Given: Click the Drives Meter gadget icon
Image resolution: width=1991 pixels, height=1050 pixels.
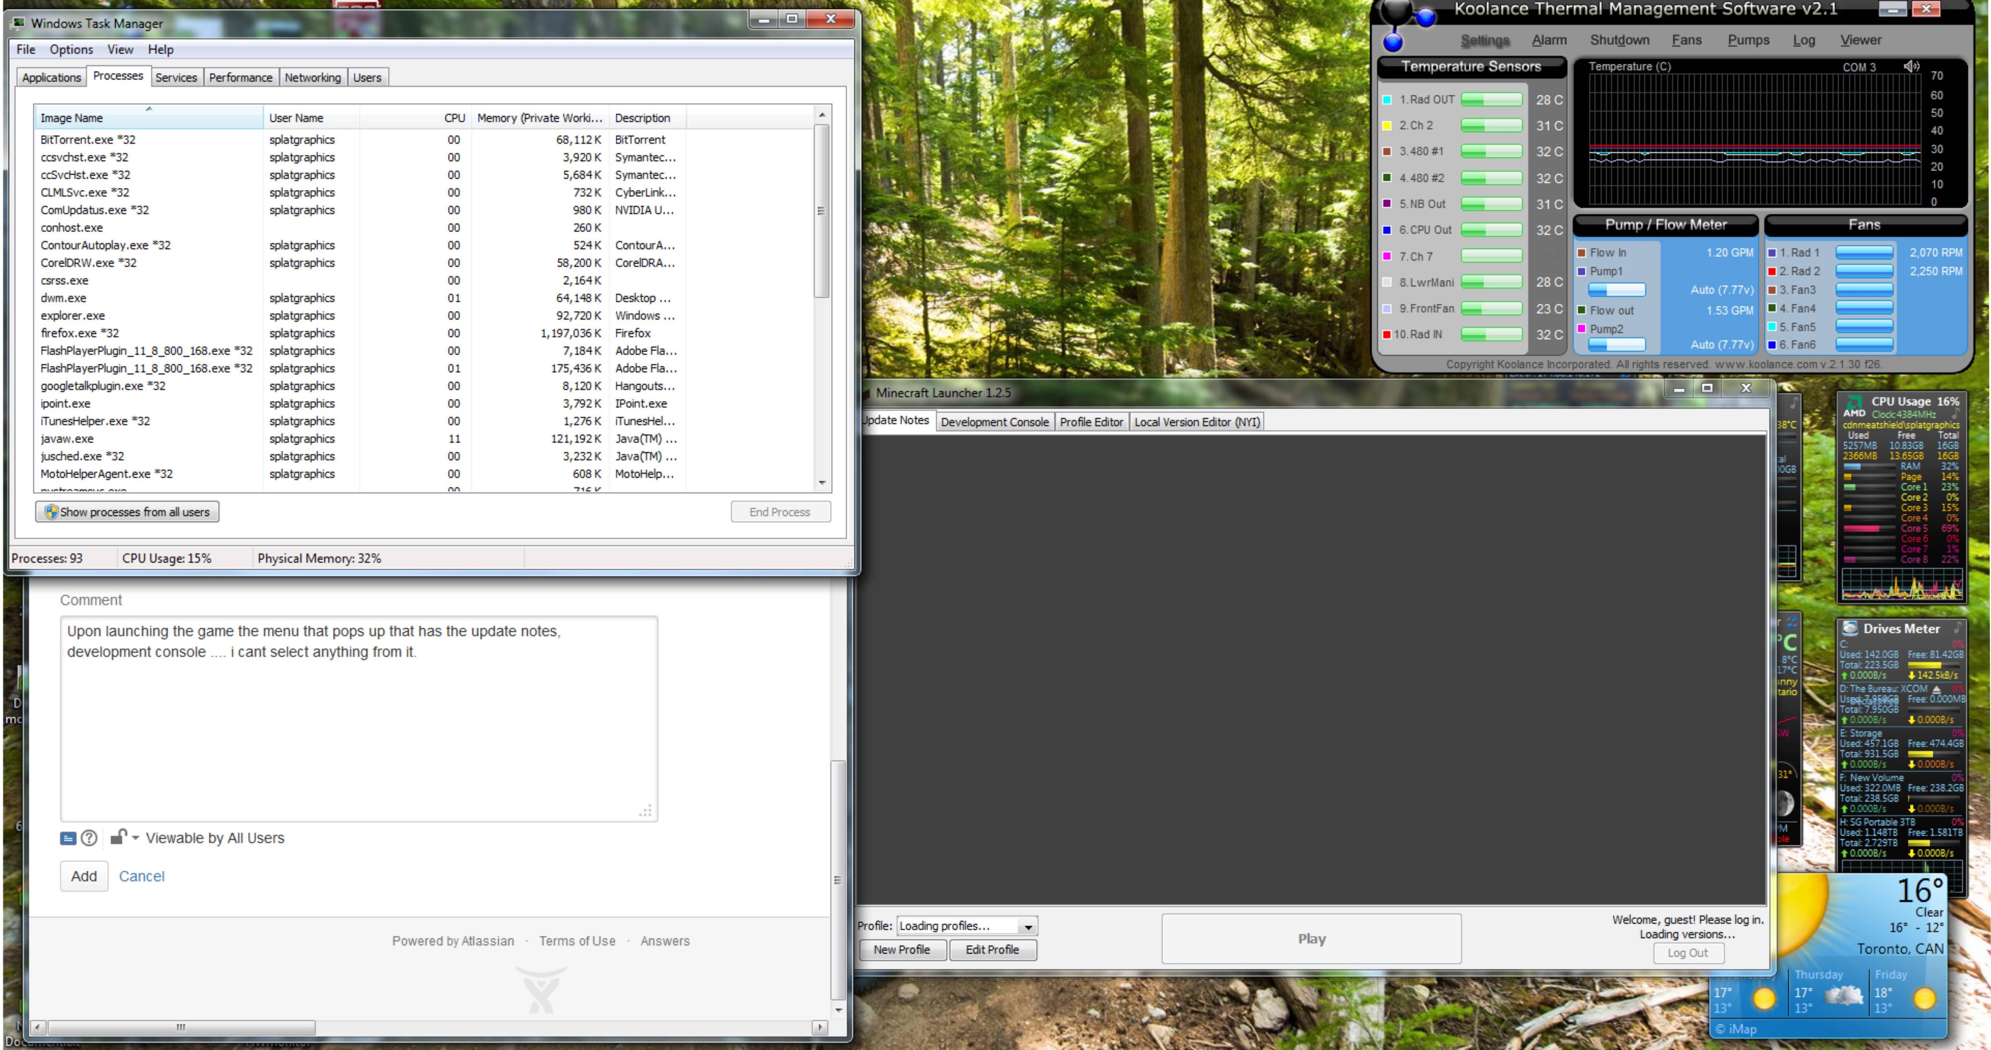Looking at the screenshot, I should point(1850,628).
